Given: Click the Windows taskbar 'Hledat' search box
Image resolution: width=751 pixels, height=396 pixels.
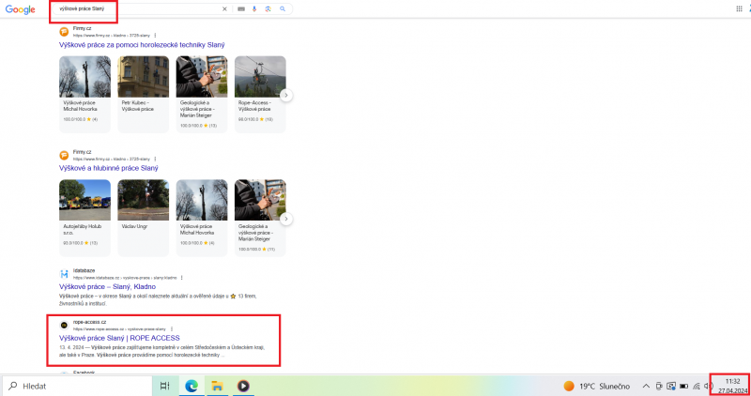Looking at the screenshot, I should (x=77, y=386).
